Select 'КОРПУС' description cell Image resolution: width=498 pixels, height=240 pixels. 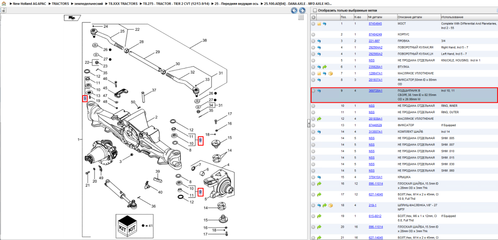point(403,34)
